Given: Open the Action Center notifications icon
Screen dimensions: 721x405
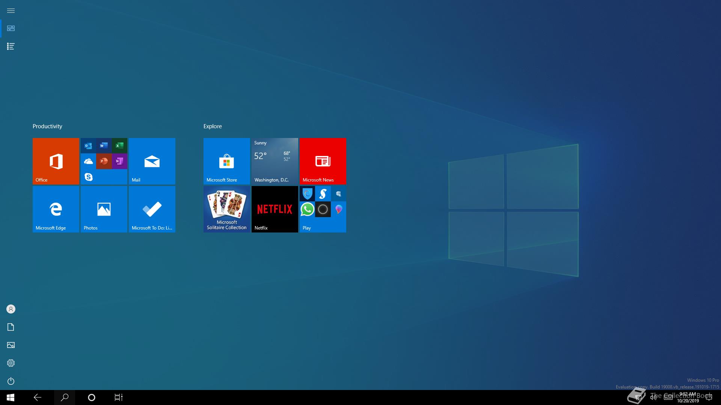Looking at the screenshot, I should coord(709,397).
